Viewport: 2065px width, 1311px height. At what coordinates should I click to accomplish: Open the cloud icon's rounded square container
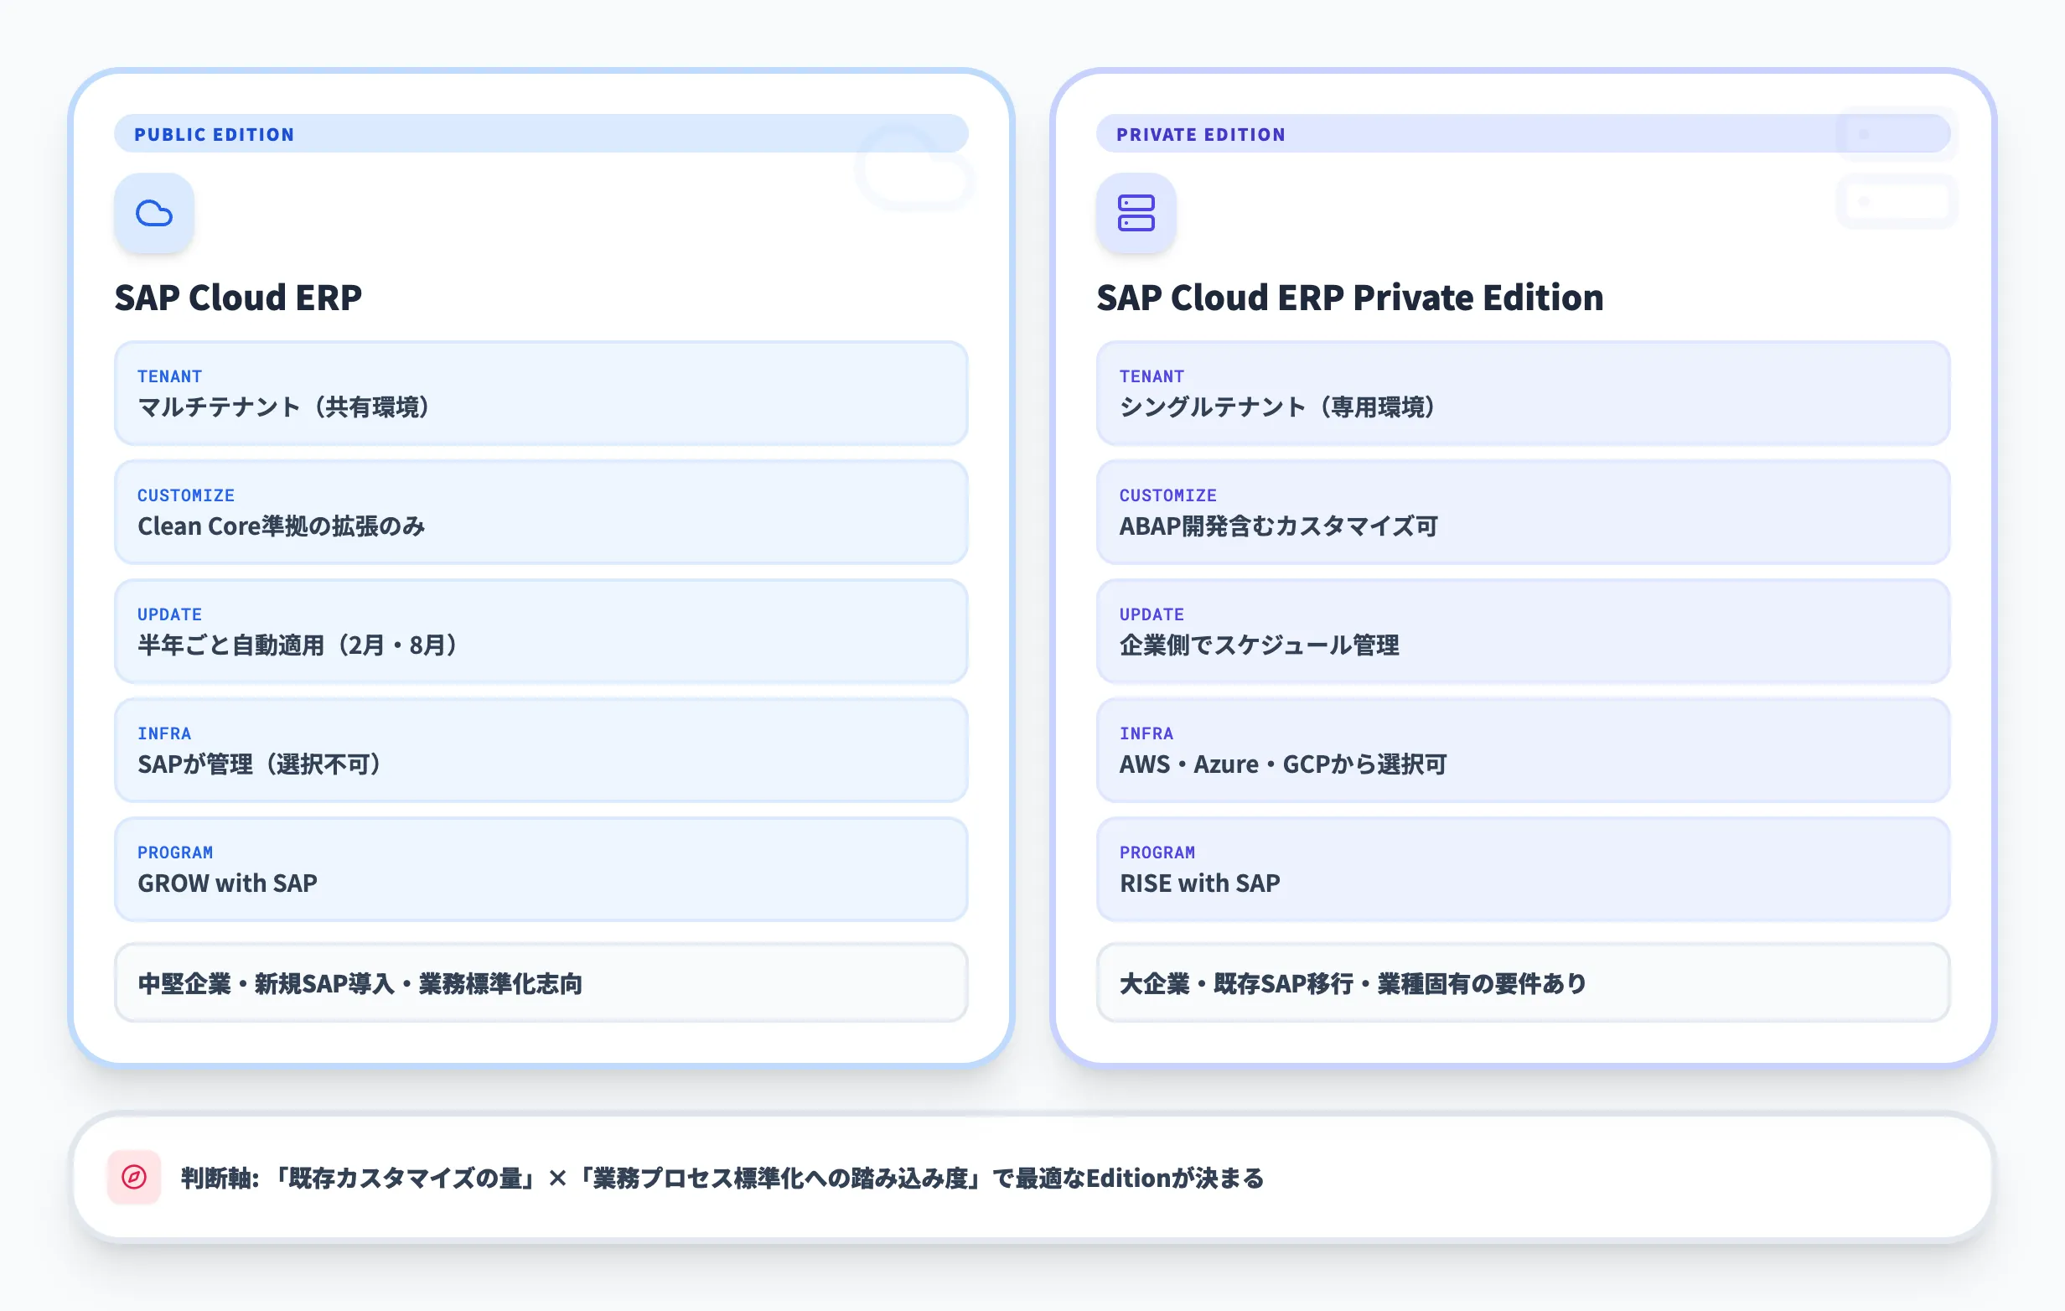coord(154,213)
